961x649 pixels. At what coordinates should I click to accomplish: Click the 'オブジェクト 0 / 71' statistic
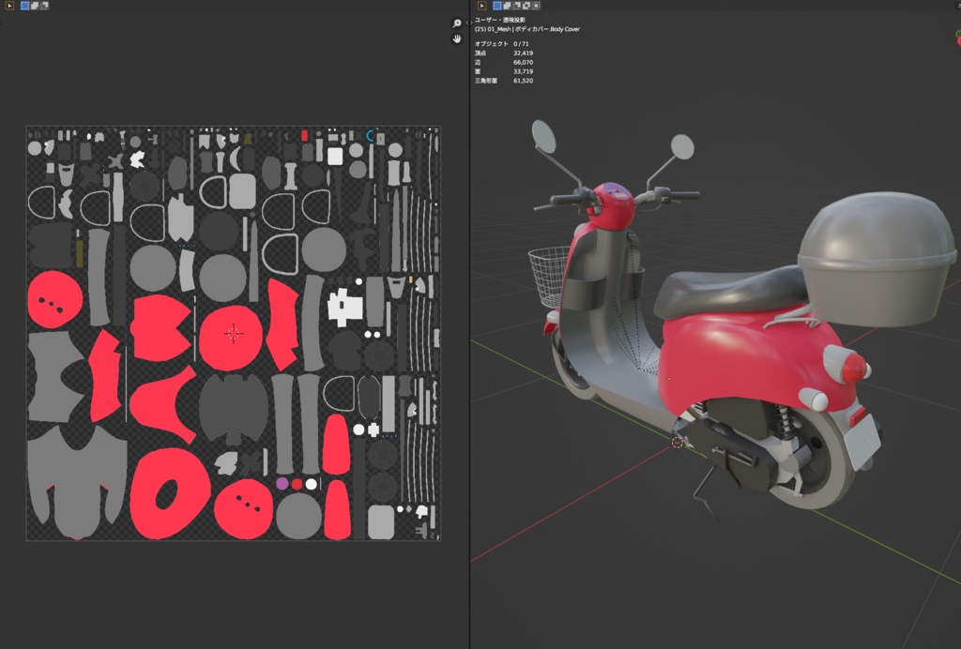click(501, 44)
